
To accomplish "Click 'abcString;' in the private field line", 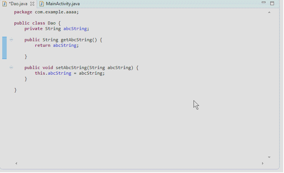I will coord(76,29).
